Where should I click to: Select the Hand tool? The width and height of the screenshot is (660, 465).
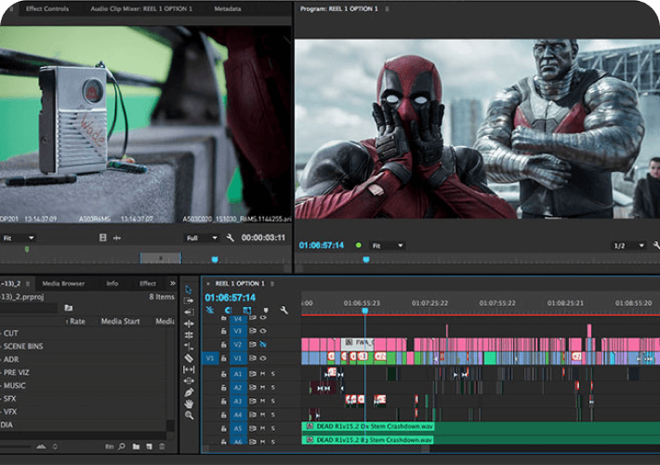[189, 404]
